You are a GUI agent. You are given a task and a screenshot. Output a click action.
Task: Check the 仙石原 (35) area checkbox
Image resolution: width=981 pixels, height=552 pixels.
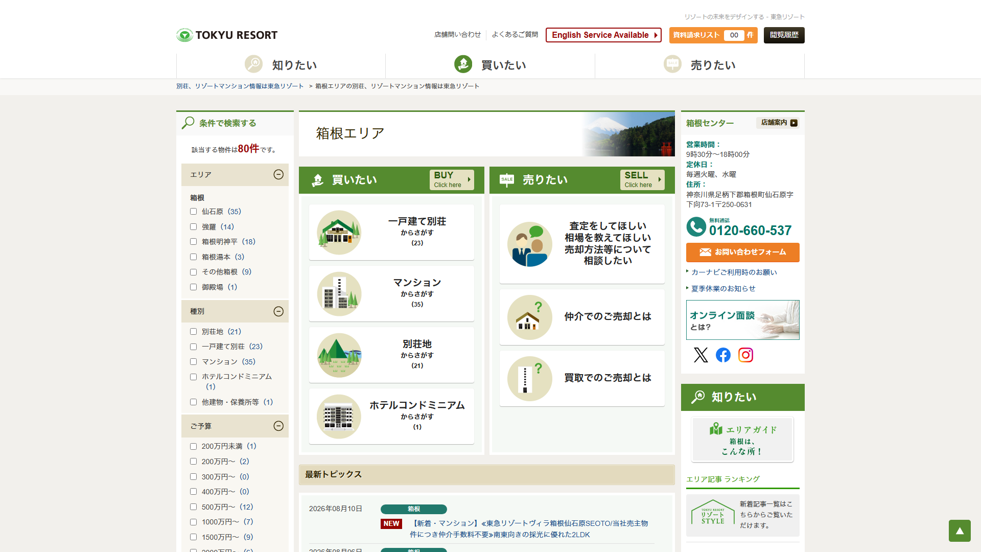(x=193, y=212)
